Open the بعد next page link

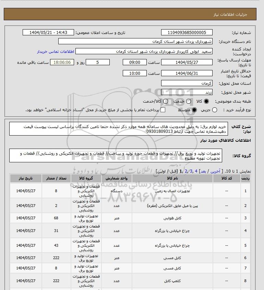click(203, 171)
